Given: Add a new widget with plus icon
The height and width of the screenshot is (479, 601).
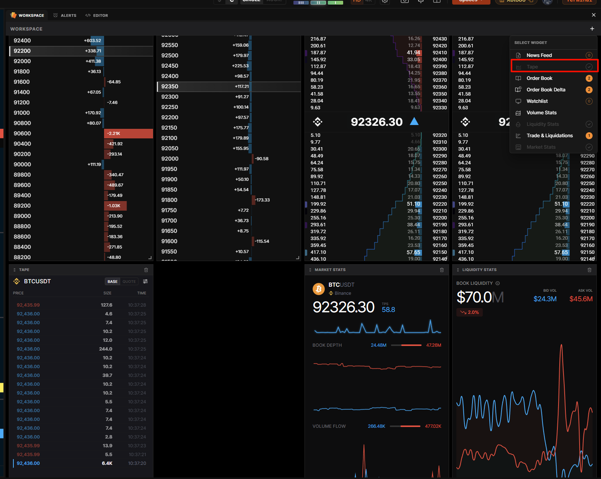Looking at the screenshot, I should point(592,29).
